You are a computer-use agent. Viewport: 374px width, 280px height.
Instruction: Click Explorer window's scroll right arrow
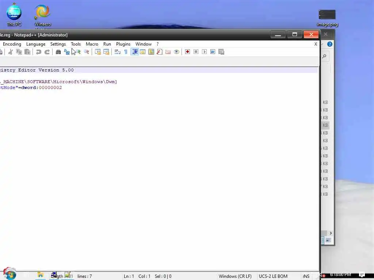(331, 233)
